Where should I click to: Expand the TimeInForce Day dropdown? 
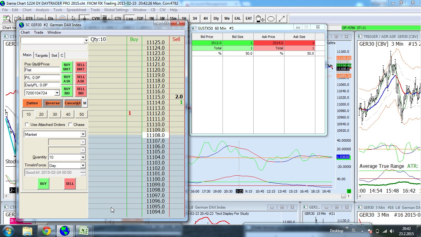tap(83, 166)
